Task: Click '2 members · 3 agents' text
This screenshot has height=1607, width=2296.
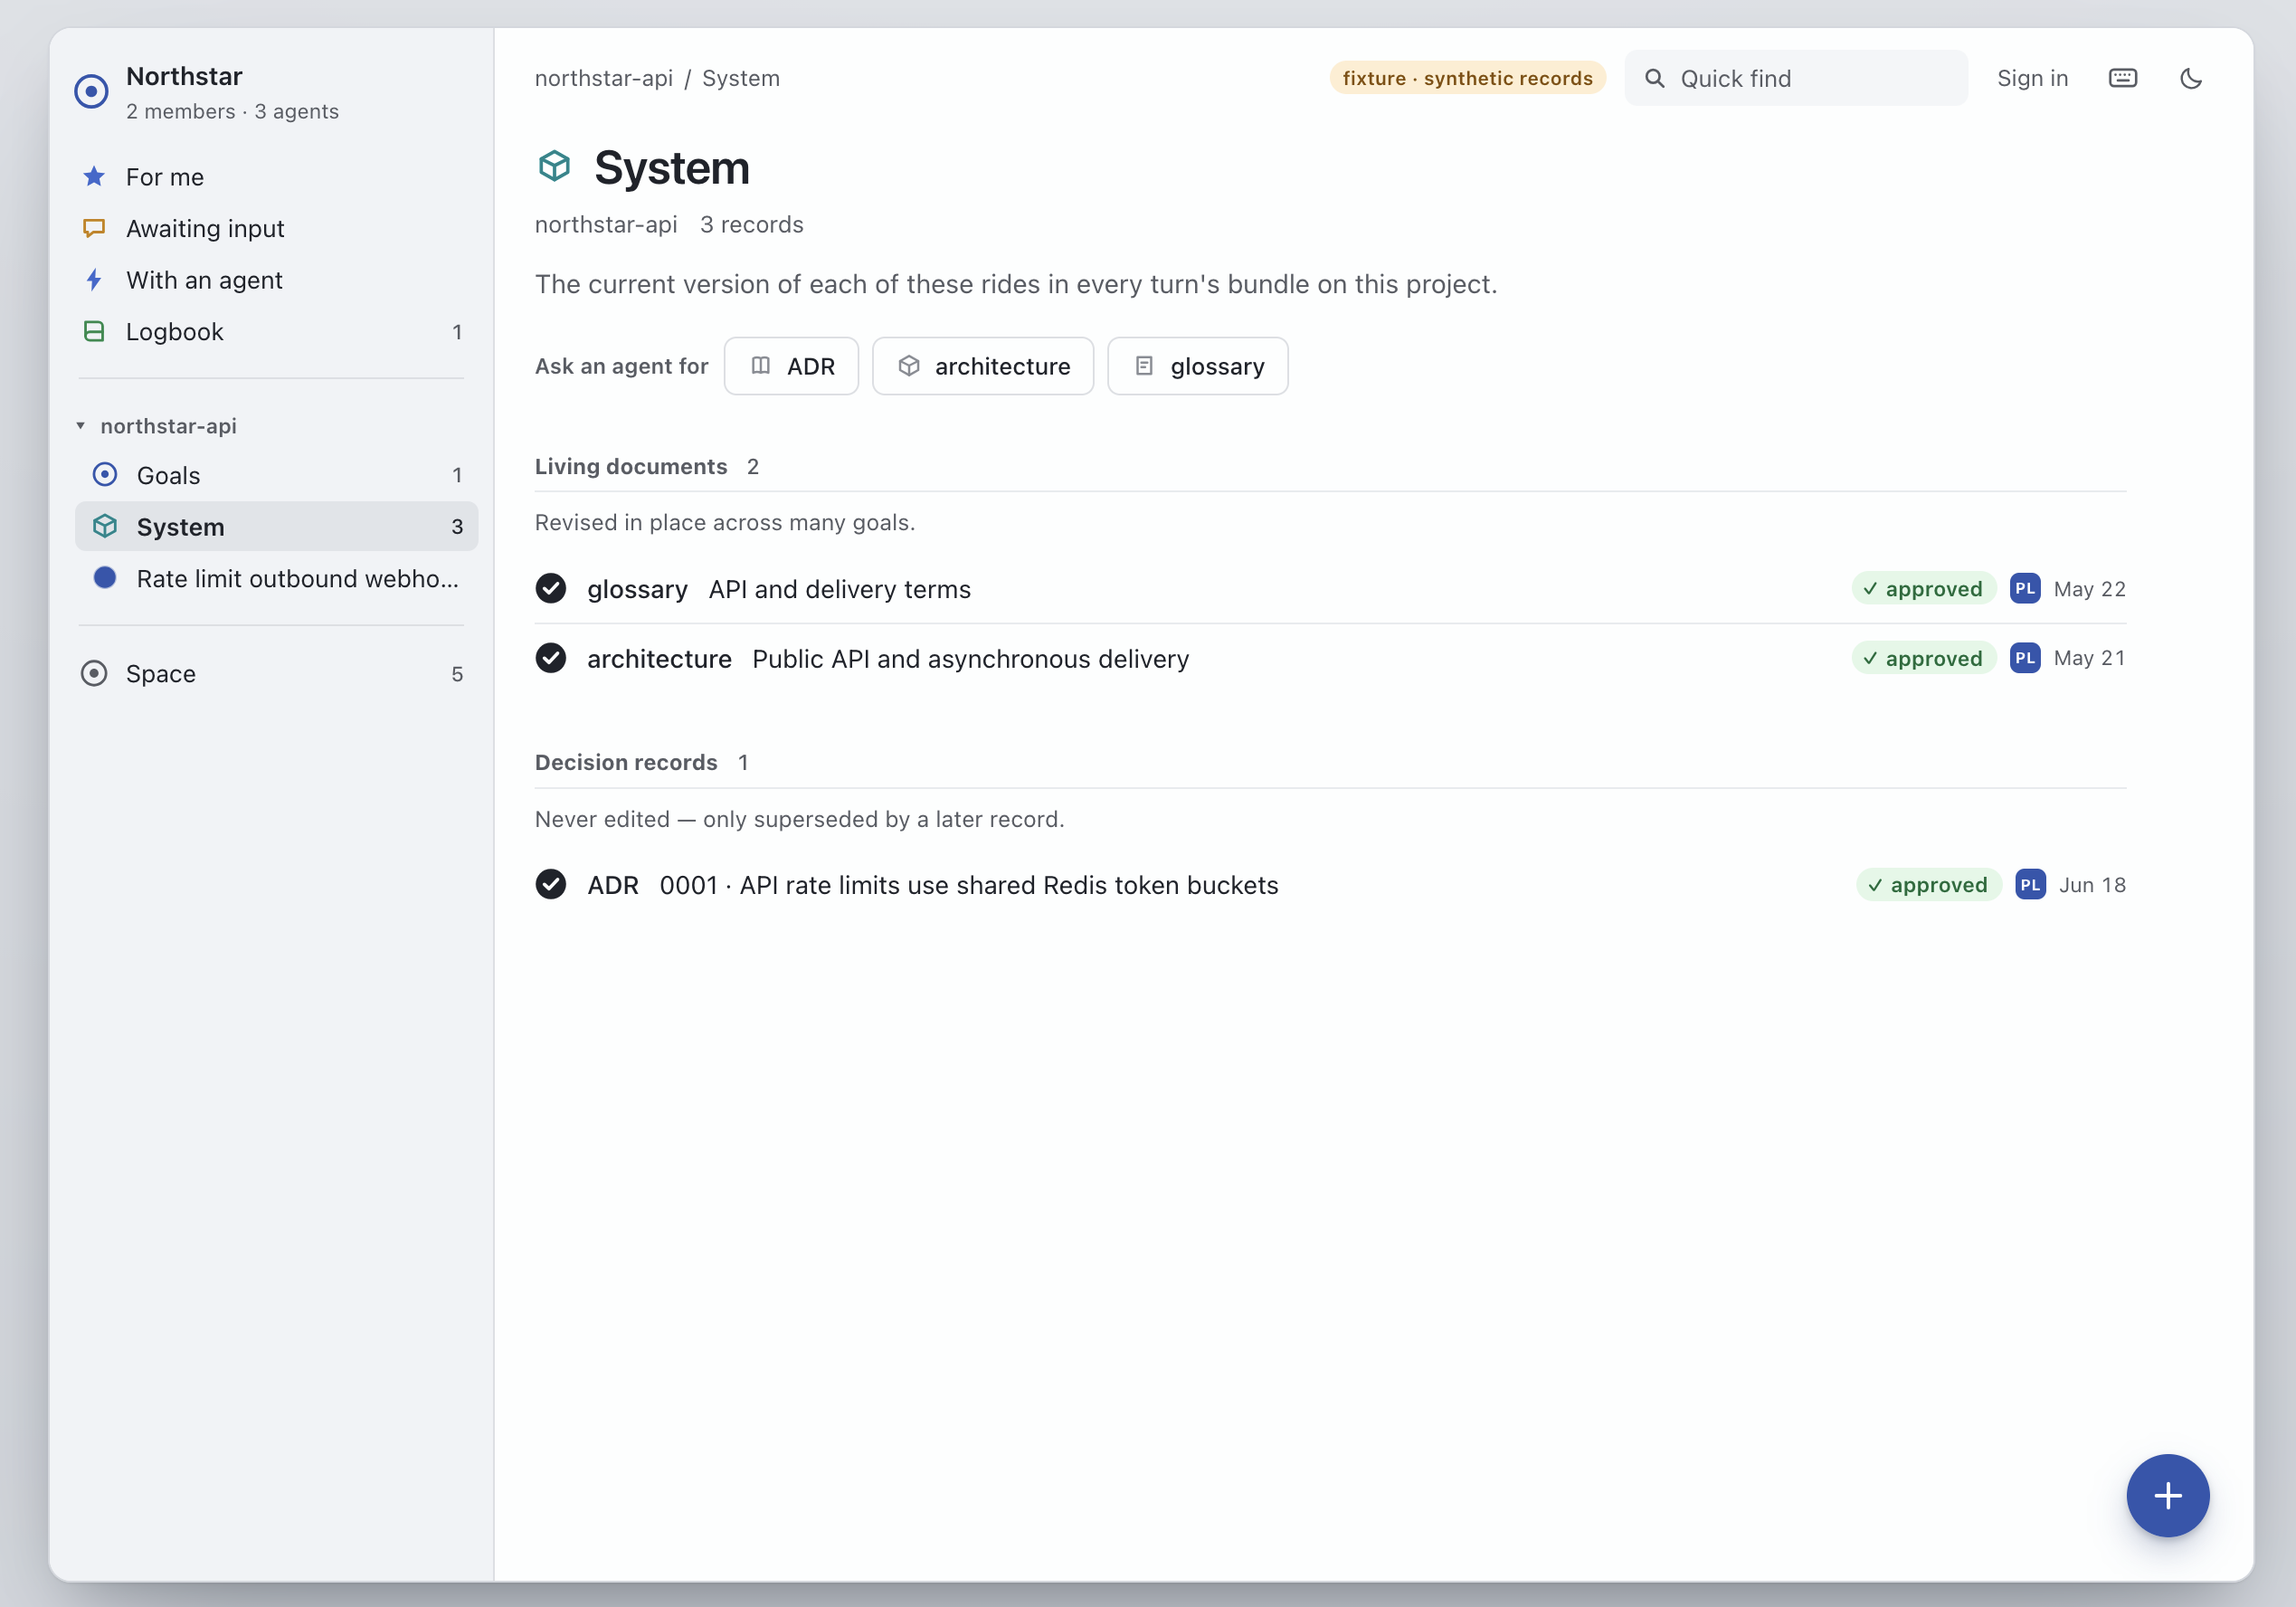Action: click(x=232, y=111)
